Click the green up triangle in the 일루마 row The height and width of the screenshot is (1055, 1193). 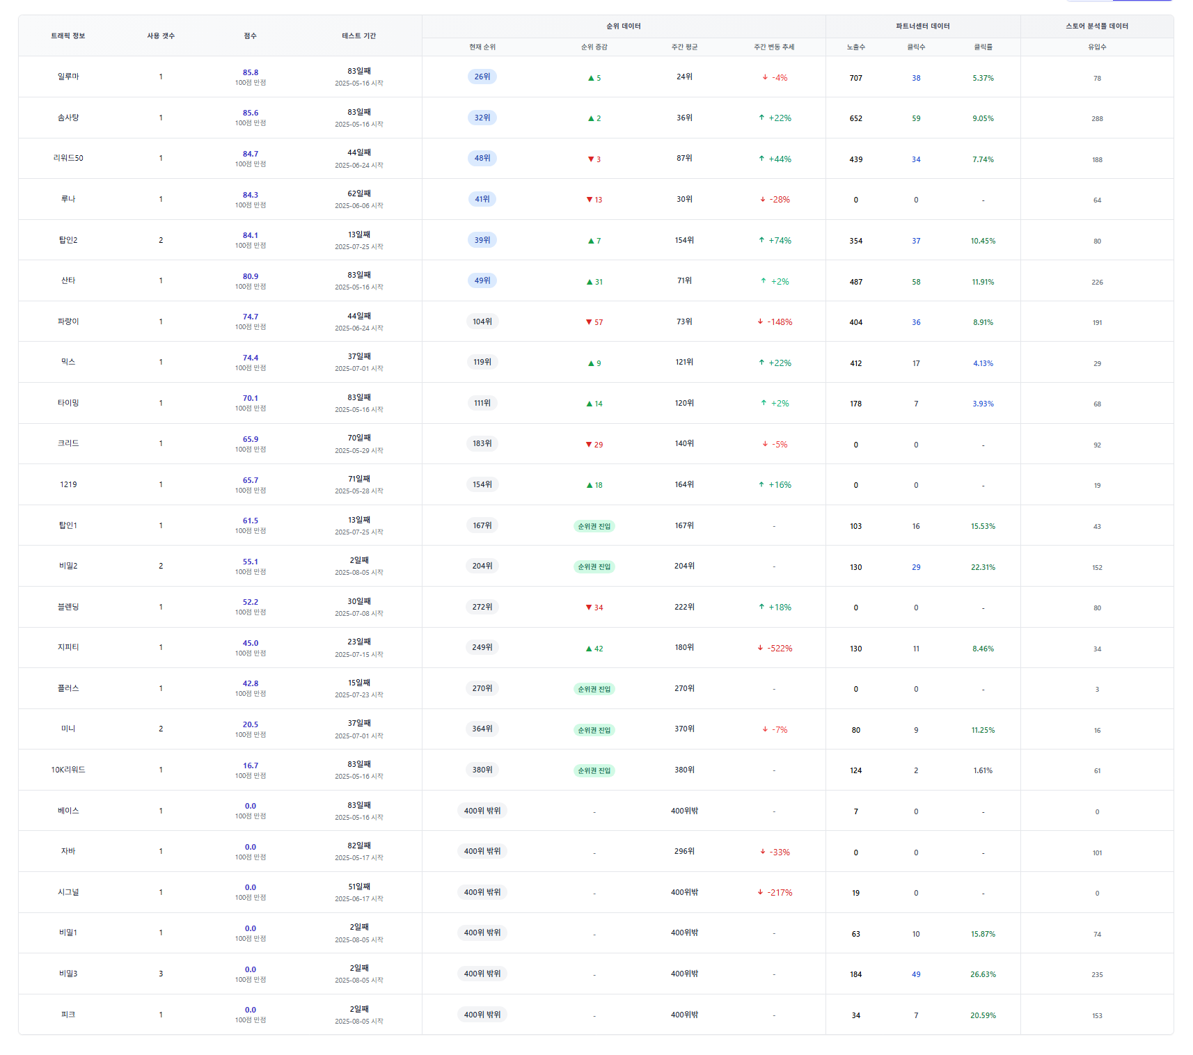(591, 78)
